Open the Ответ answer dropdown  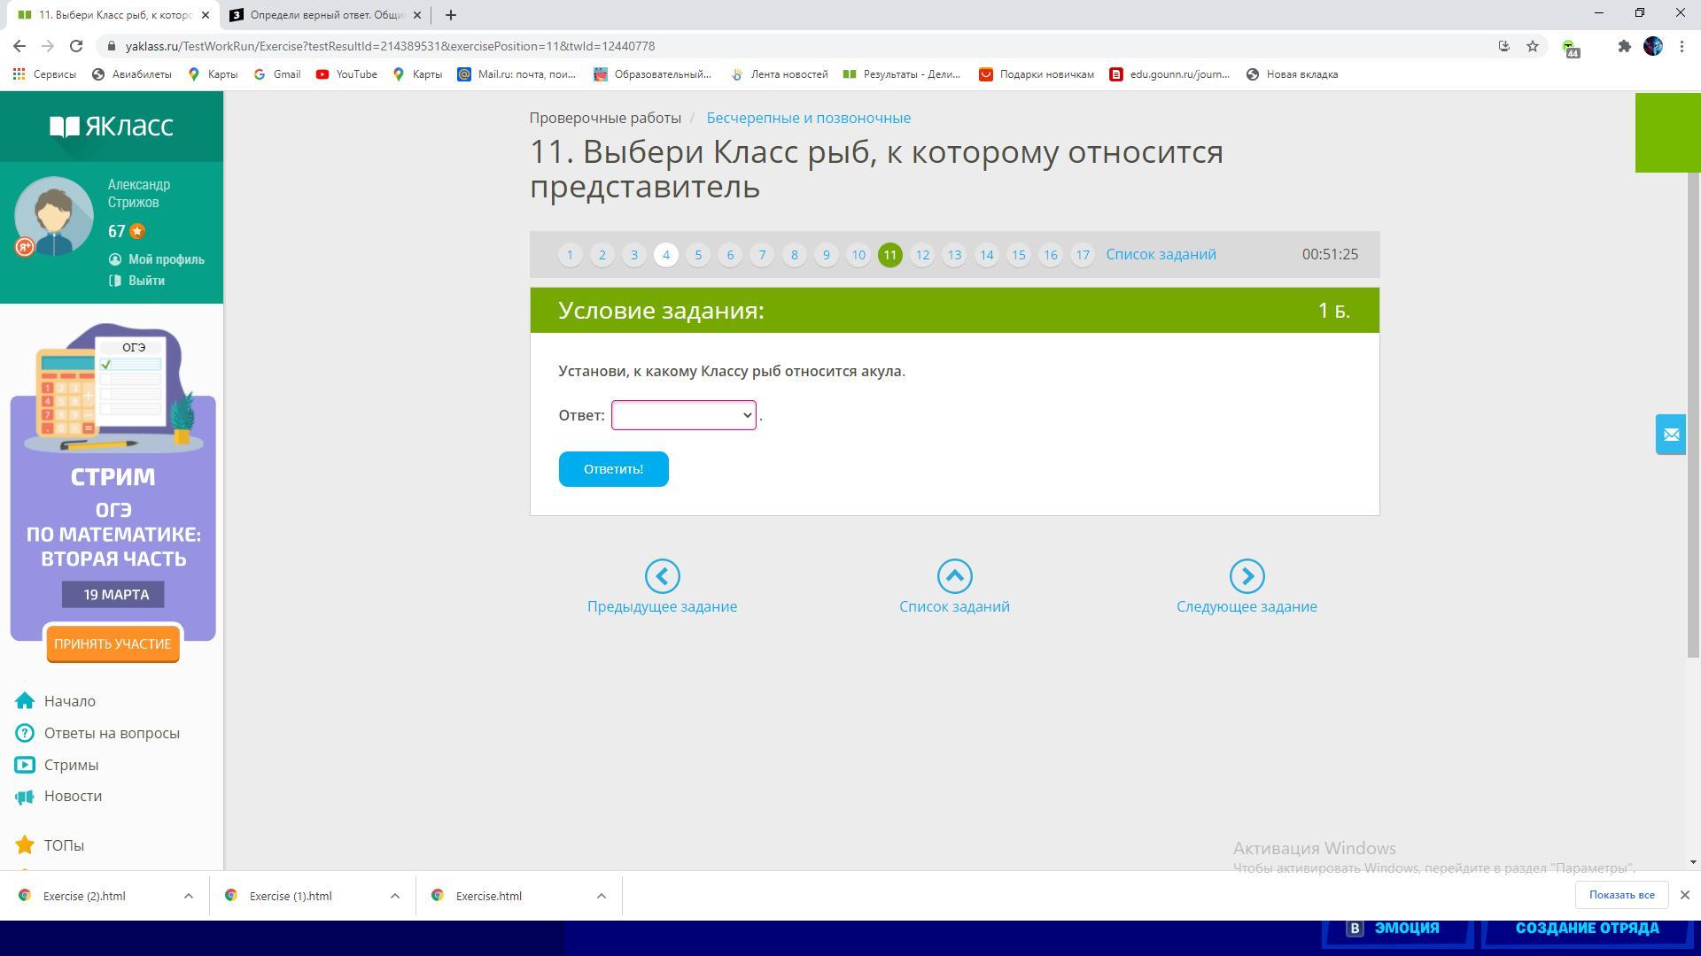click(x=683, y=415)
